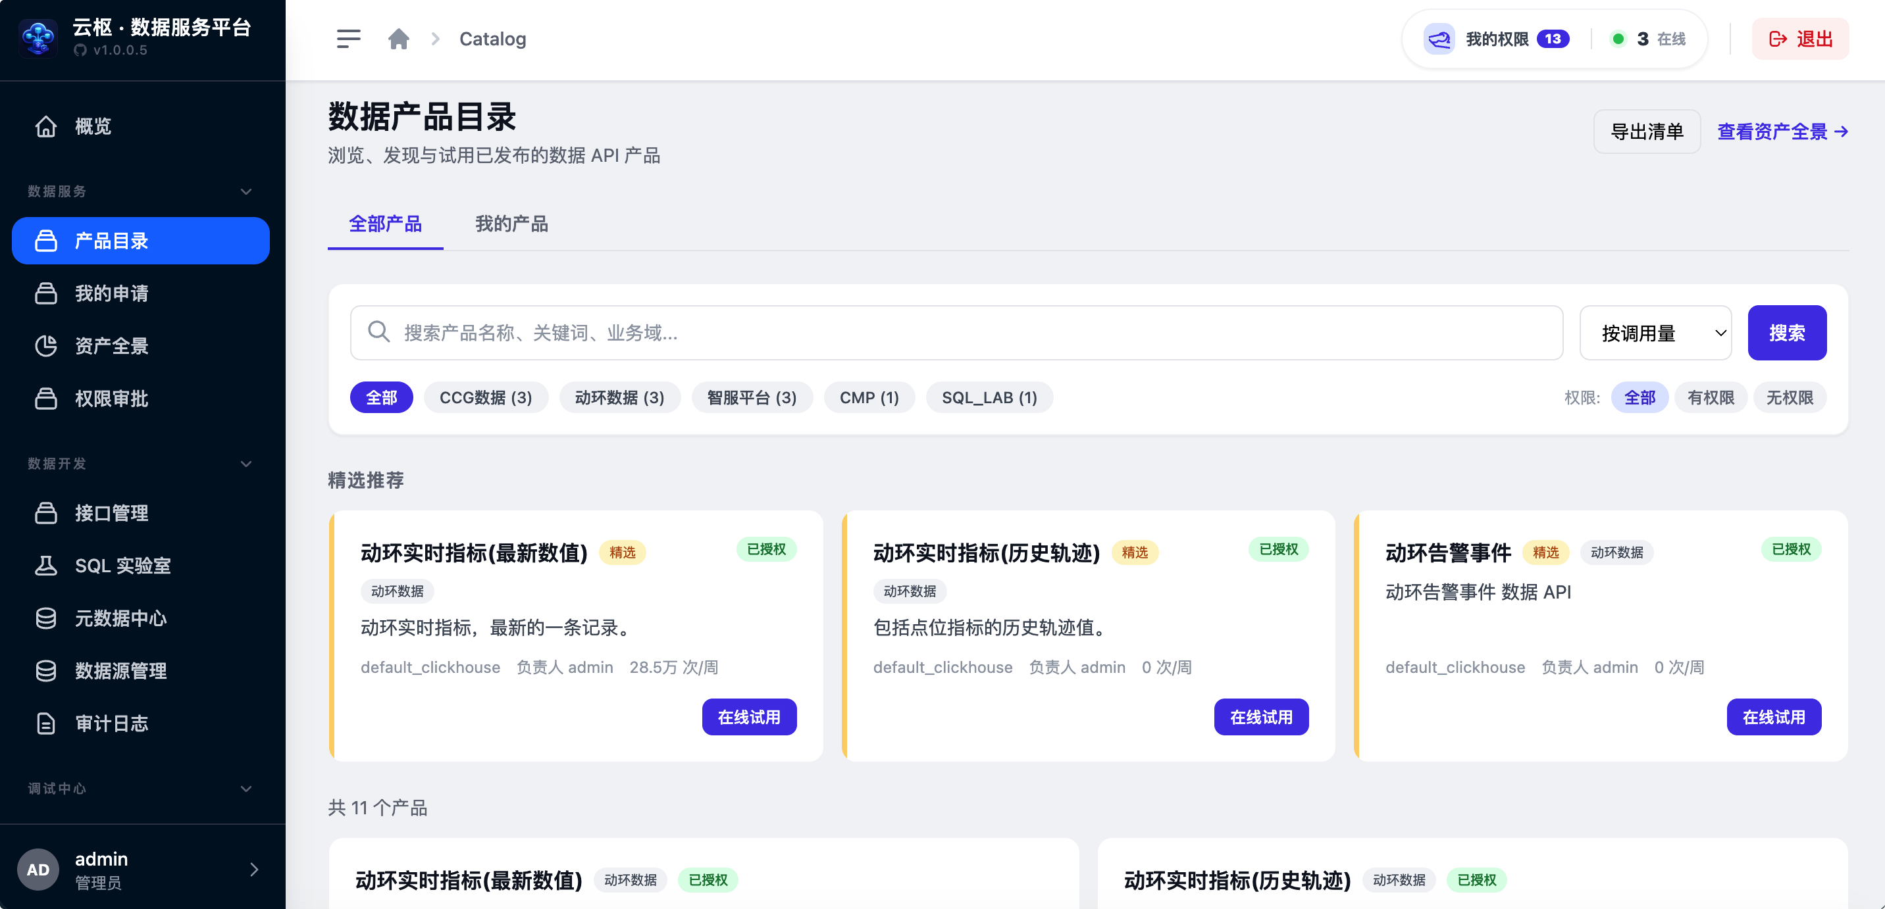The width and height of the screenshot is (1885, 909).
Task: Click the GitHub version icon next to v1.0.0.5
Action: (80, 51)
